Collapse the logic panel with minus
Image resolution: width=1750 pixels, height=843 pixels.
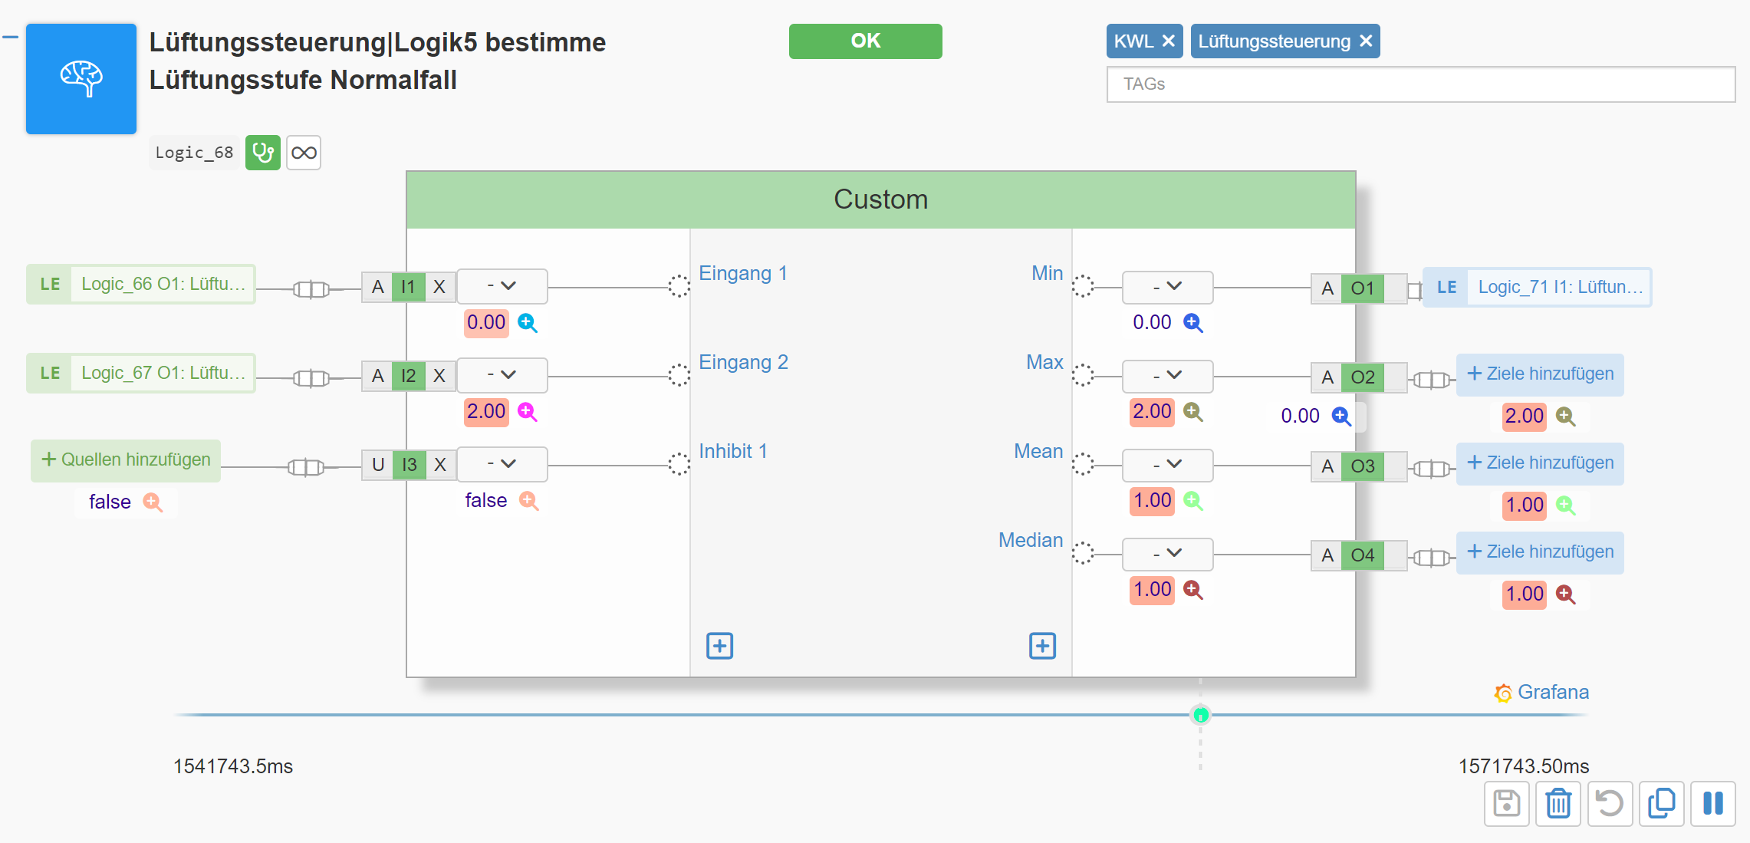pyautogui.click(x=10, y=36)
